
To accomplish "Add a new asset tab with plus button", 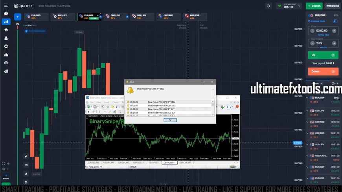I will 18,17.
